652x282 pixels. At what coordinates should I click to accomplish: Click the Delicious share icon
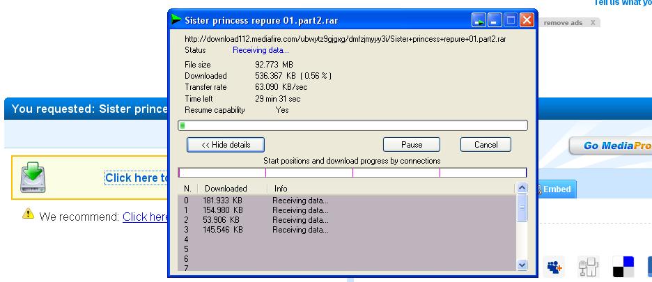click(x=623, y=267)
